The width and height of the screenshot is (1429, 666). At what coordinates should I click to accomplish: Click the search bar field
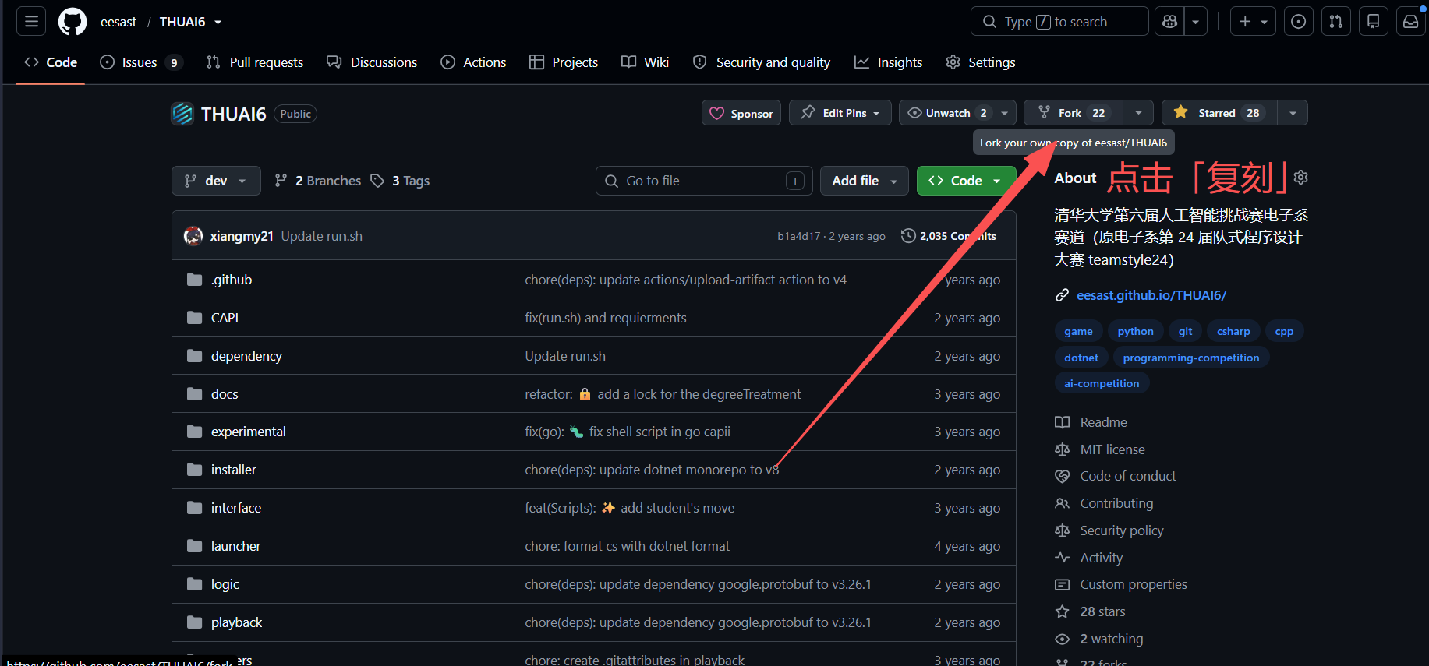(x=1059, y=22)
